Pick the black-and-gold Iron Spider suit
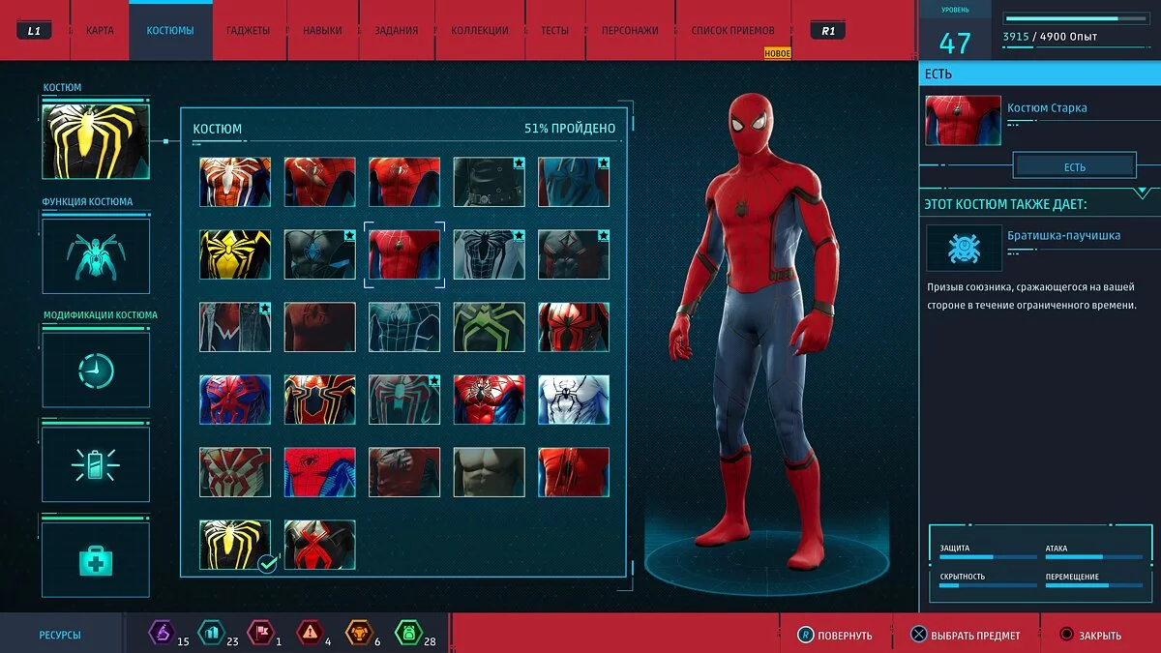Image resolution: width=1161 pixels, height=653 pixels. (x=320, y=400)
